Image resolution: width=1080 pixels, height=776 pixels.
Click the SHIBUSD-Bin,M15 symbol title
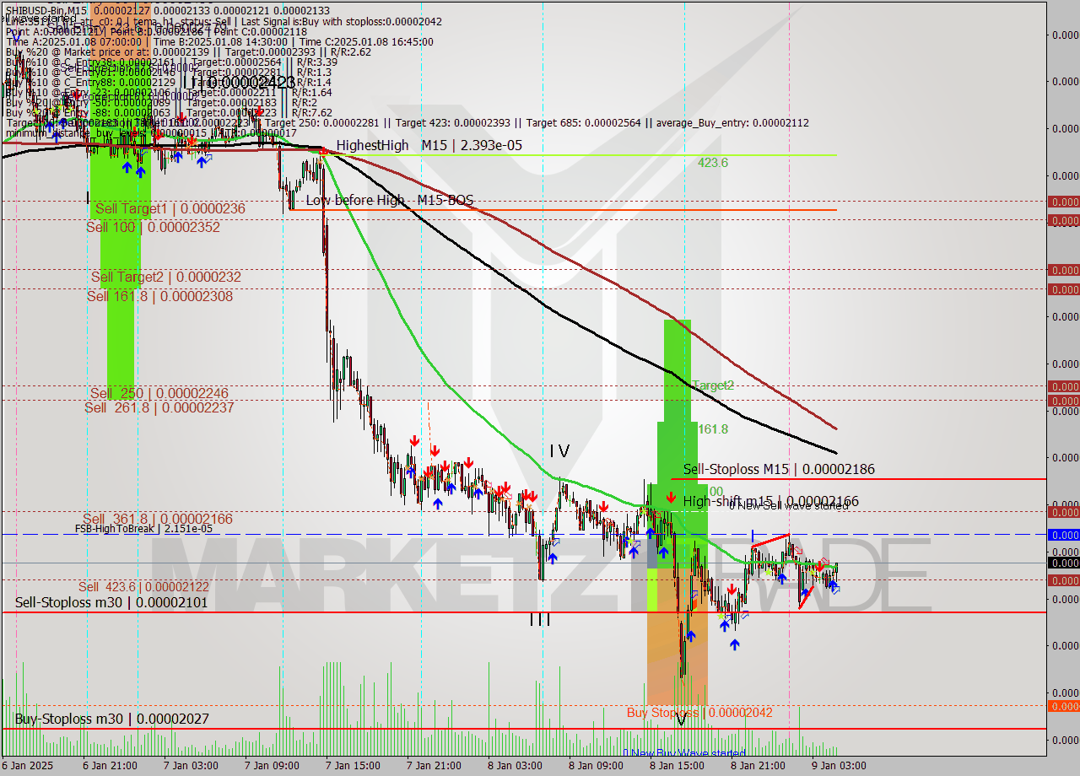46,10
